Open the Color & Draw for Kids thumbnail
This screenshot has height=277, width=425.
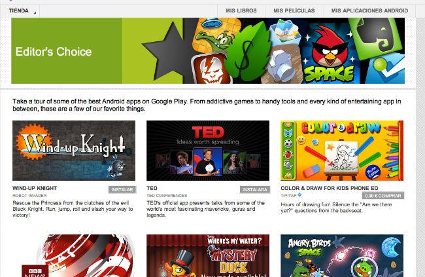pyautogui.click(x=342, y=151)
